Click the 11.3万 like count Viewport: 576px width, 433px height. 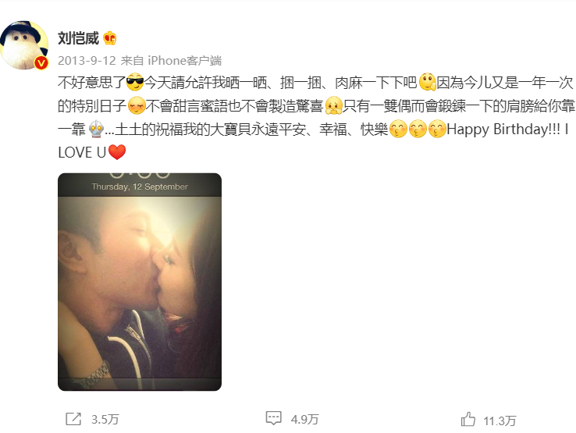pos(500,421)
